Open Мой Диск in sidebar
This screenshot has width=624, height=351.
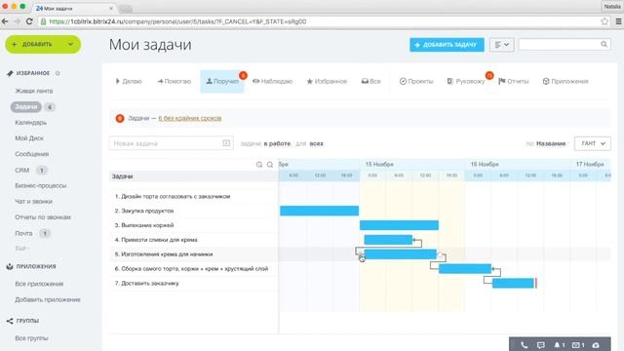pyautogui.click(x=29, y=138)
